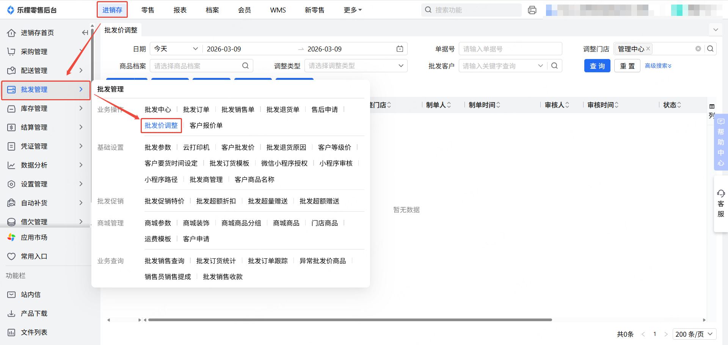Focus the 搜索功能 search box
Screen dimensions: 728x345
471,10
